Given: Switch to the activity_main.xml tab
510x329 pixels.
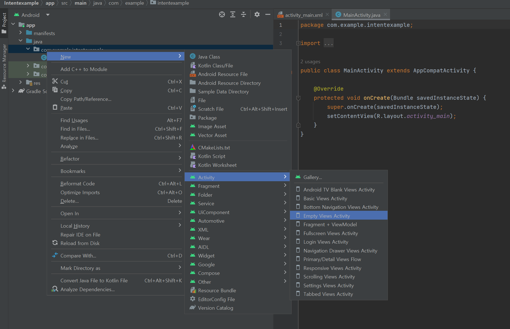Looking at the screenshot, I should [304, 15].
